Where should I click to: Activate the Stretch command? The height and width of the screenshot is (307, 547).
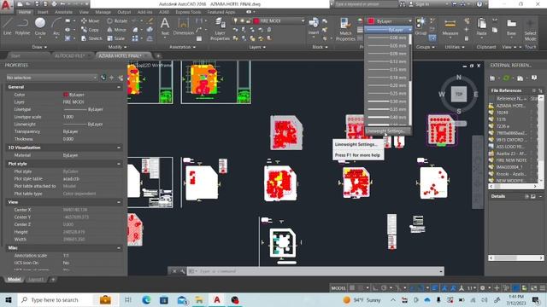point(91,38)
